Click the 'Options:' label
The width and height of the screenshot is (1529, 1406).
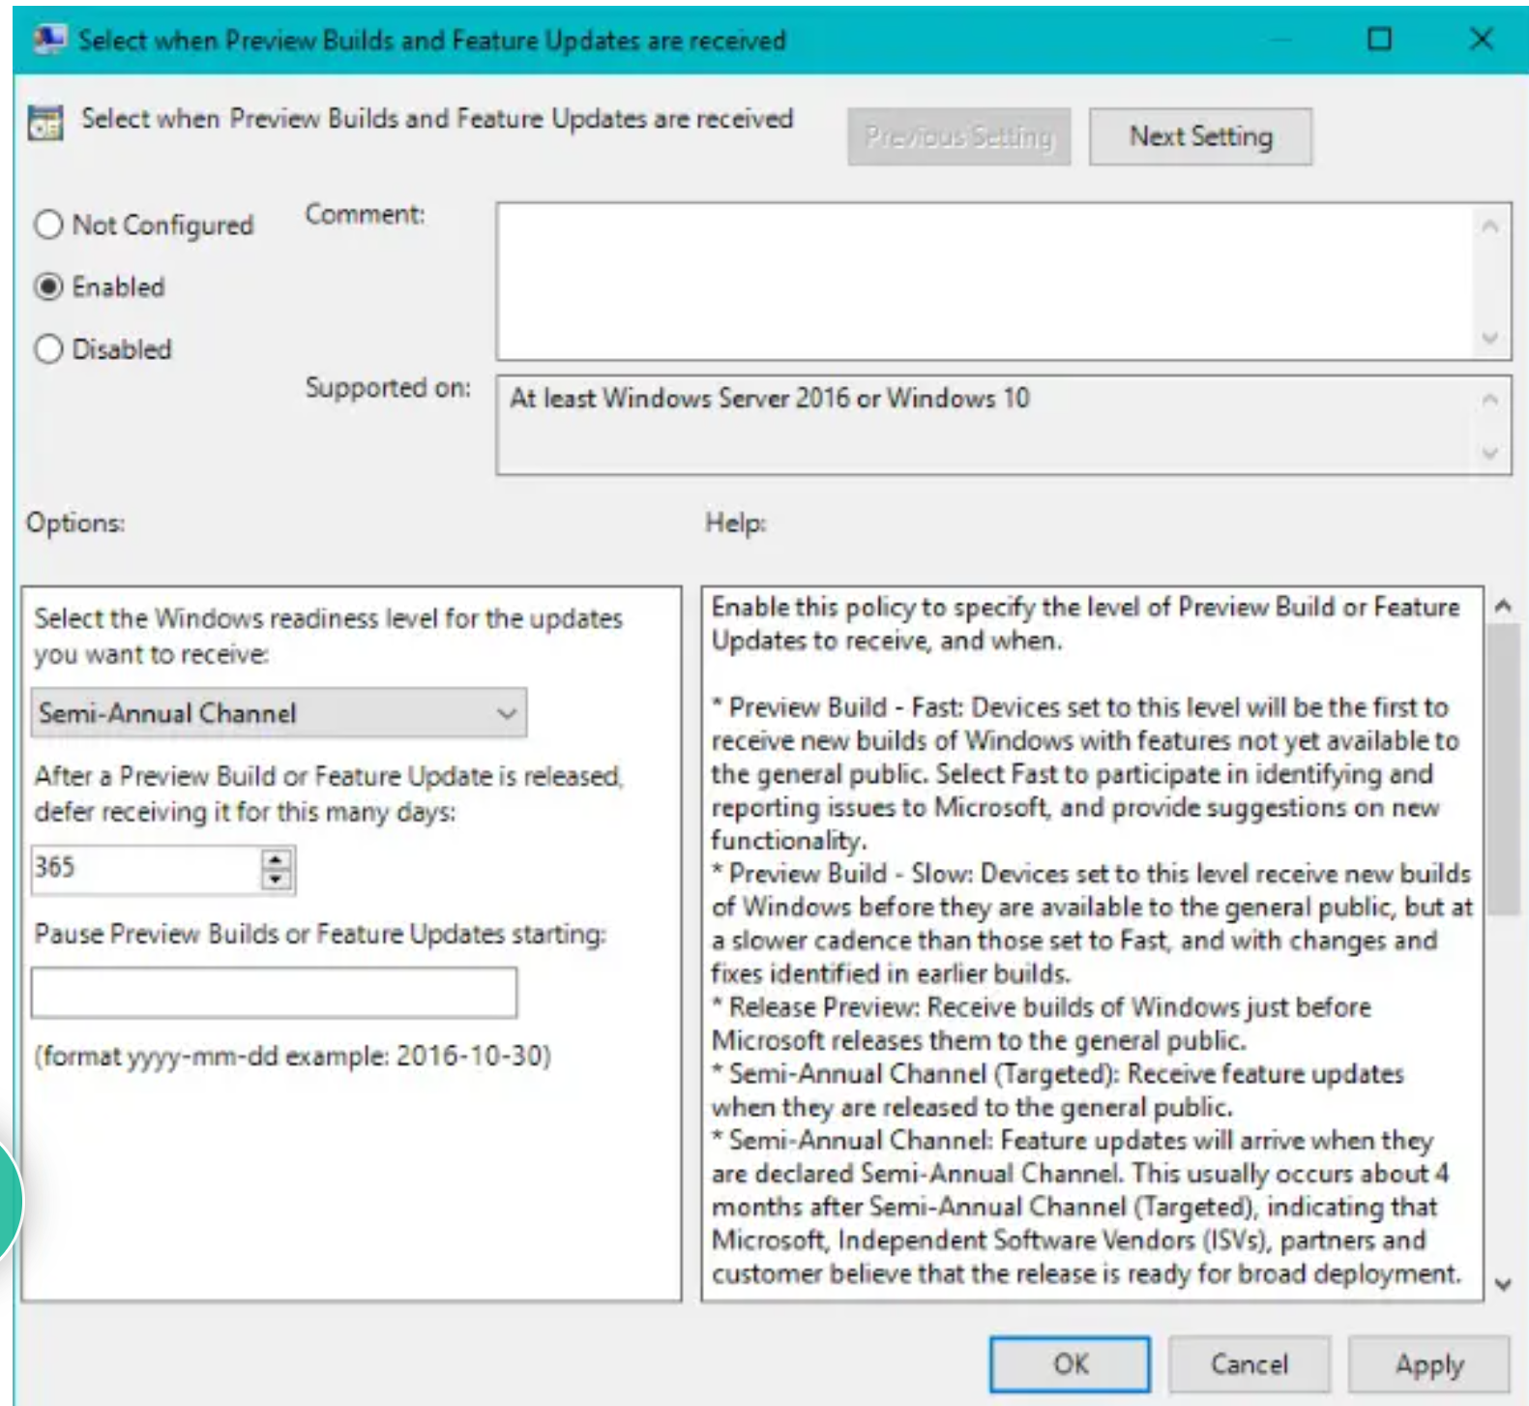(x=75, y=523)
